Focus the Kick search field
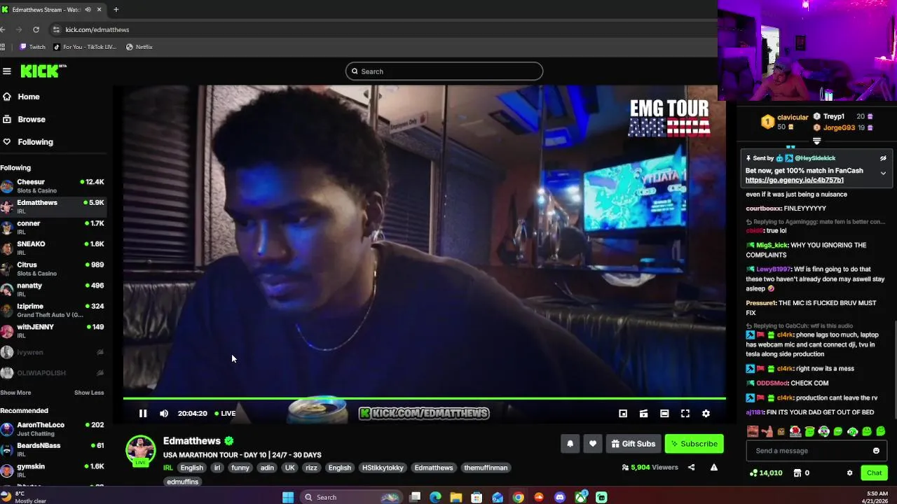The width and height of the screenshot is (897, 504). (444, 71)
